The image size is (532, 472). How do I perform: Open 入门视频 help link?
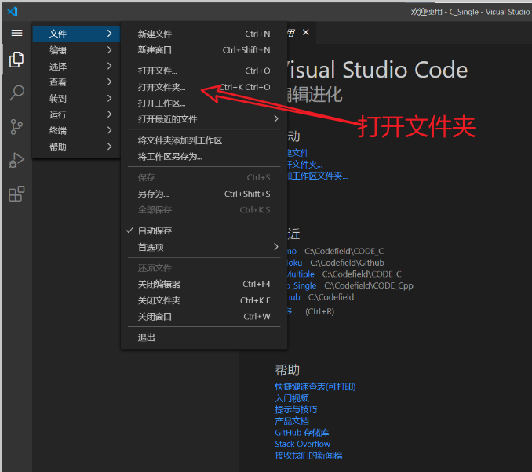tap(292, 398)
